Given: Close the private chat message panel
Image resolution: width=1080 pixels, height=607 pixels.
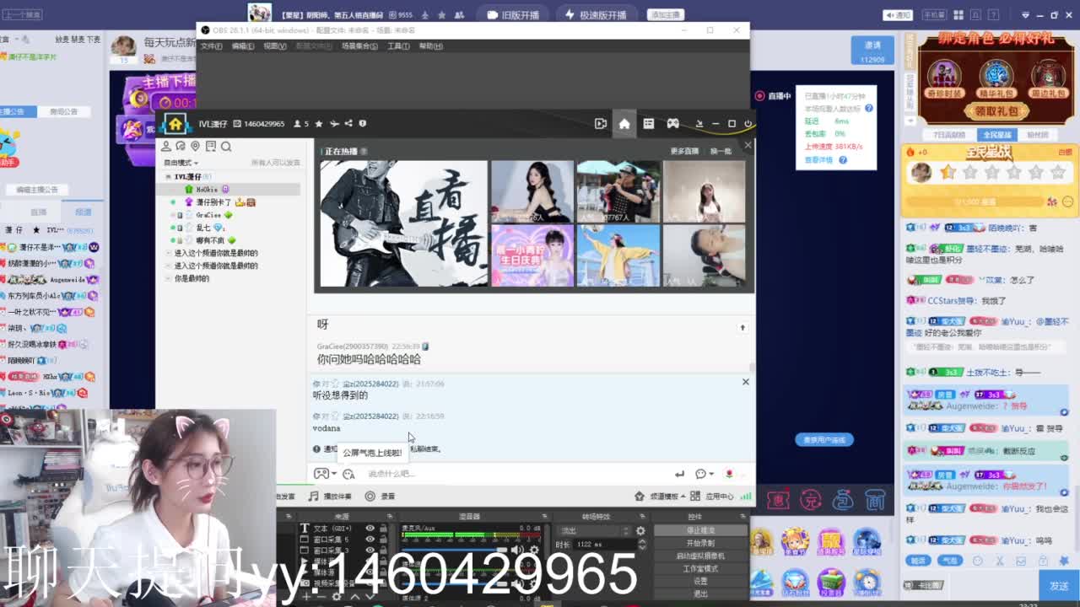Looking at the screenshot, I should point(745,382).
